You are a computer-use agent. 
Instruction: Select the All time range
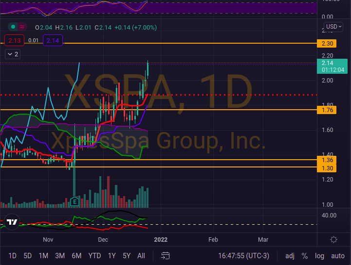(x=141, y=256)
